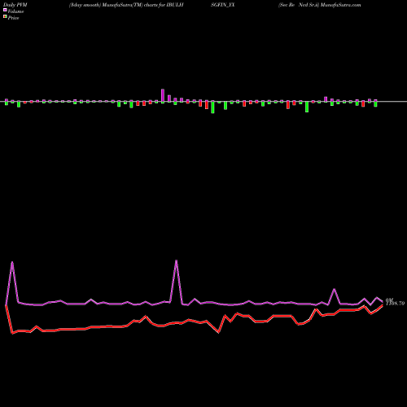Click '(Sec Re Ncd Sr.ii) MunafaSutra.com' text
Screen dimensions: 407x407
point(320,5)
